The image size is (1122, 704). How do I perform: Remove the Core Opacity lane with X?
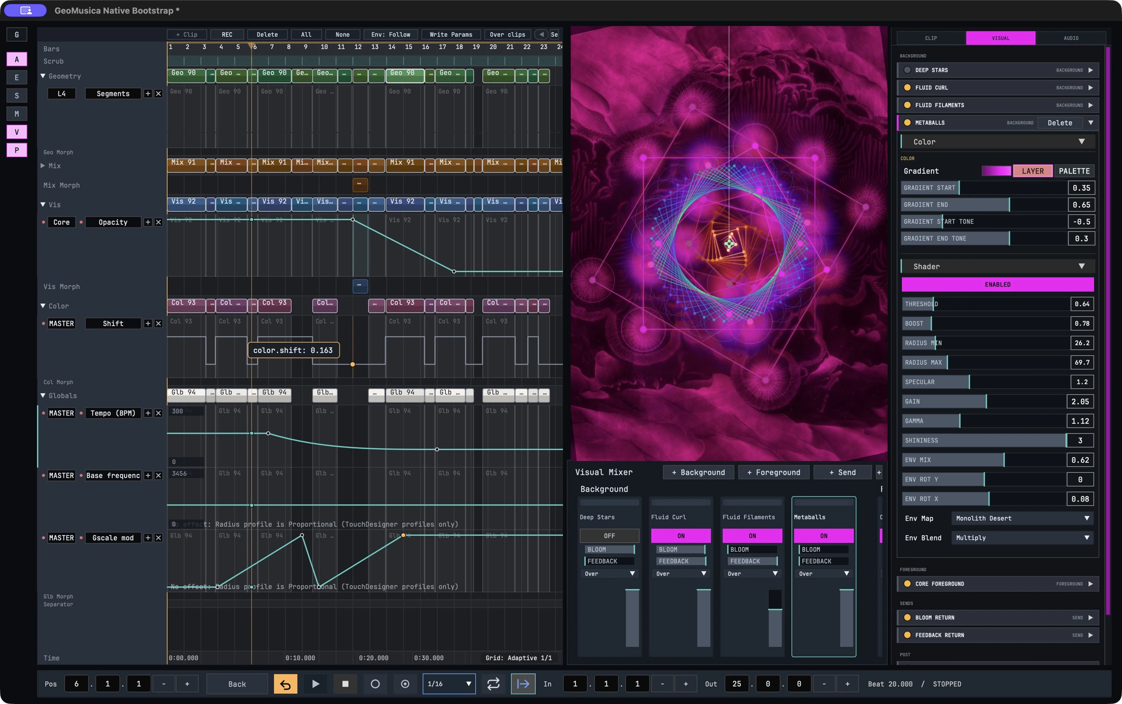[158, 222]
